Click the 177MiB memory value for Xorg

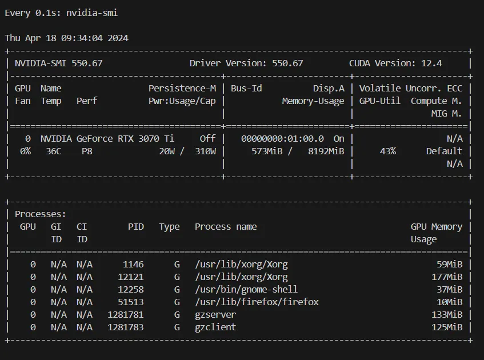click(x=447, y=277)
